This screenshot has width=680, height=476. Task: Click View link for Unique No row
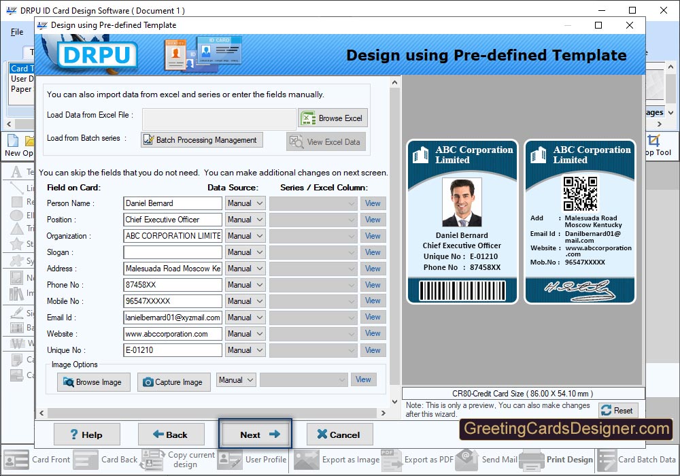(x=373, y=350)
